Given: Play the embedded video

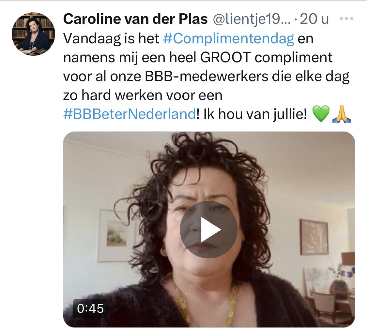Looking at the screenshot, I should [x=208, y=229].
